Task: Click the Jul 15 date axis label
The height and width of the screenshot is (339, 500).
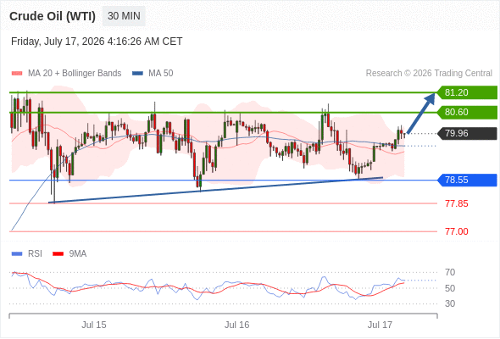Action: 94,325
